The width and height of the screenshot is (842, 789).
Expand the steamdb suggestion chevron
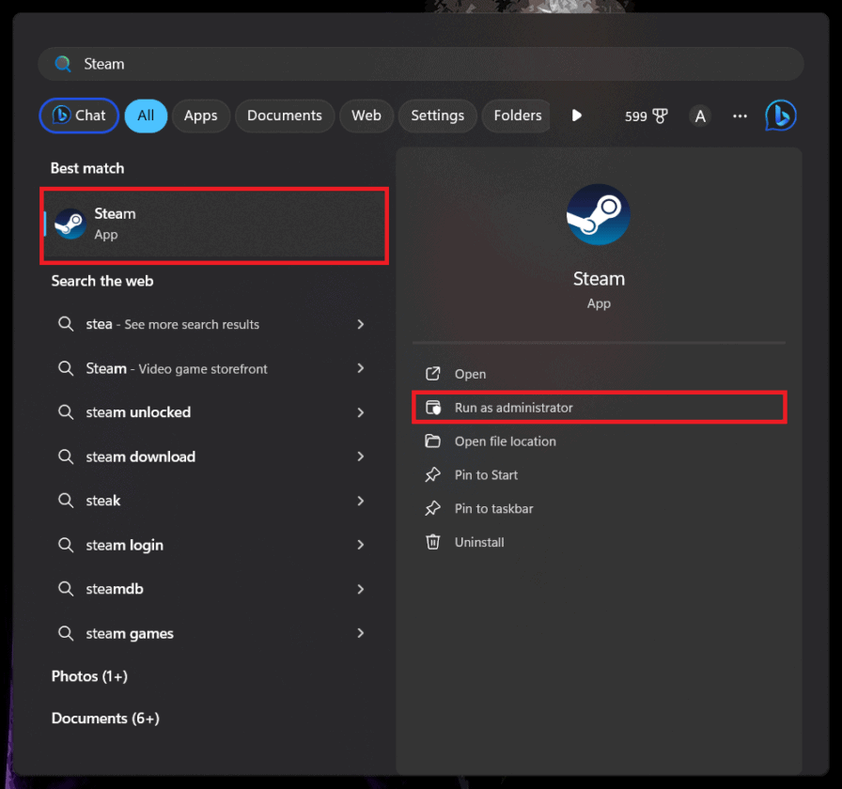point(360,589)
